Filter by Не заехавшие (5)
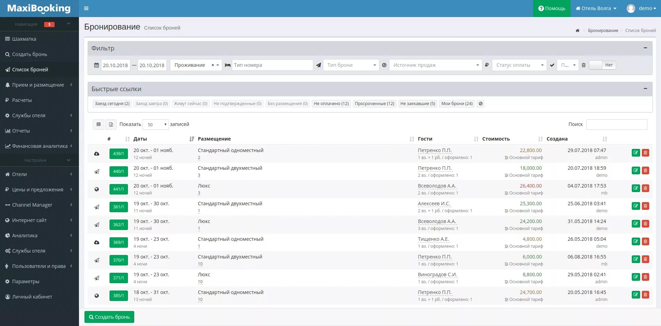This screenshot has height=326, width=661. [418, 104]
